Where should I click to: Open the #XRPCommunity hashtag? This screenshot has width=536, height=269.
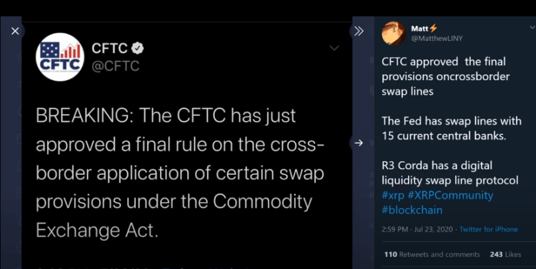[451, 195]
